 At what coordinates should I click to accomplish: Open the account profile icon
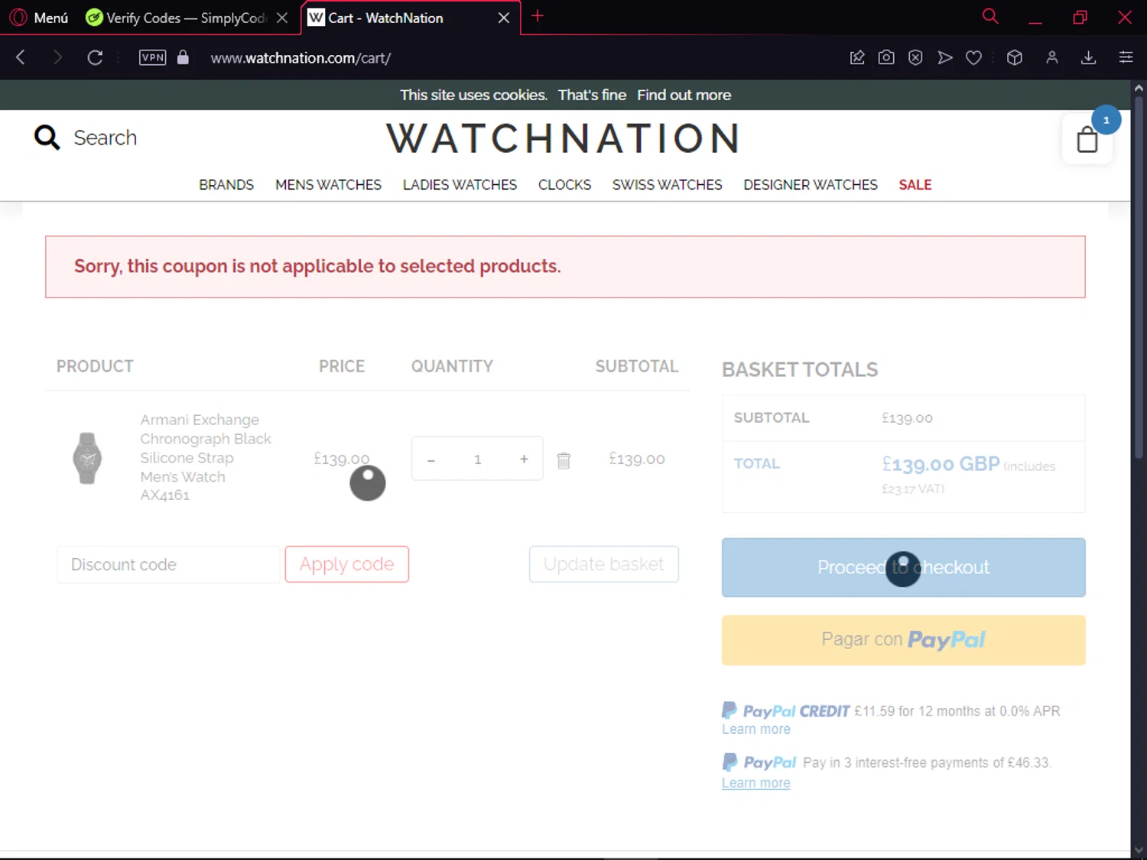[x=1052, y=57]
